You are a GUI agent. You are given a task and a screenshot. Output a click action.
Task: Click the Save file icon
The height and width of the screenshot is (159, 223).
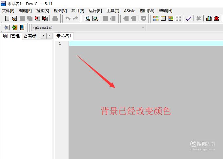tap(22, 18)
